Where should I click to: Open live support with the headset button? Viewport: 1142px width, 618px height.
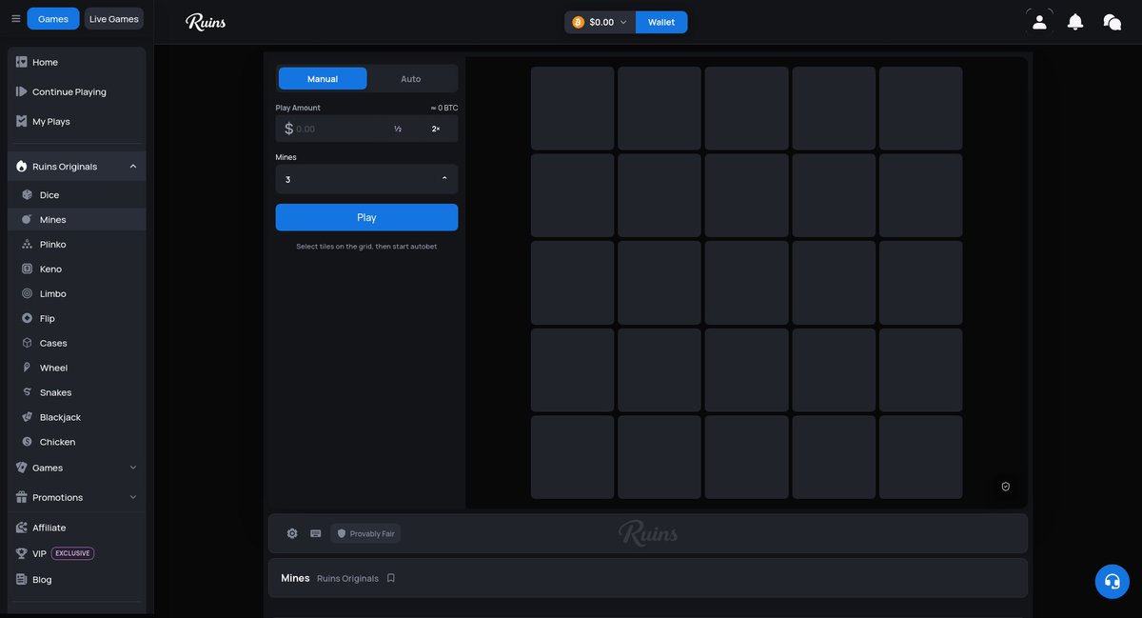[x=1112, y=582]
